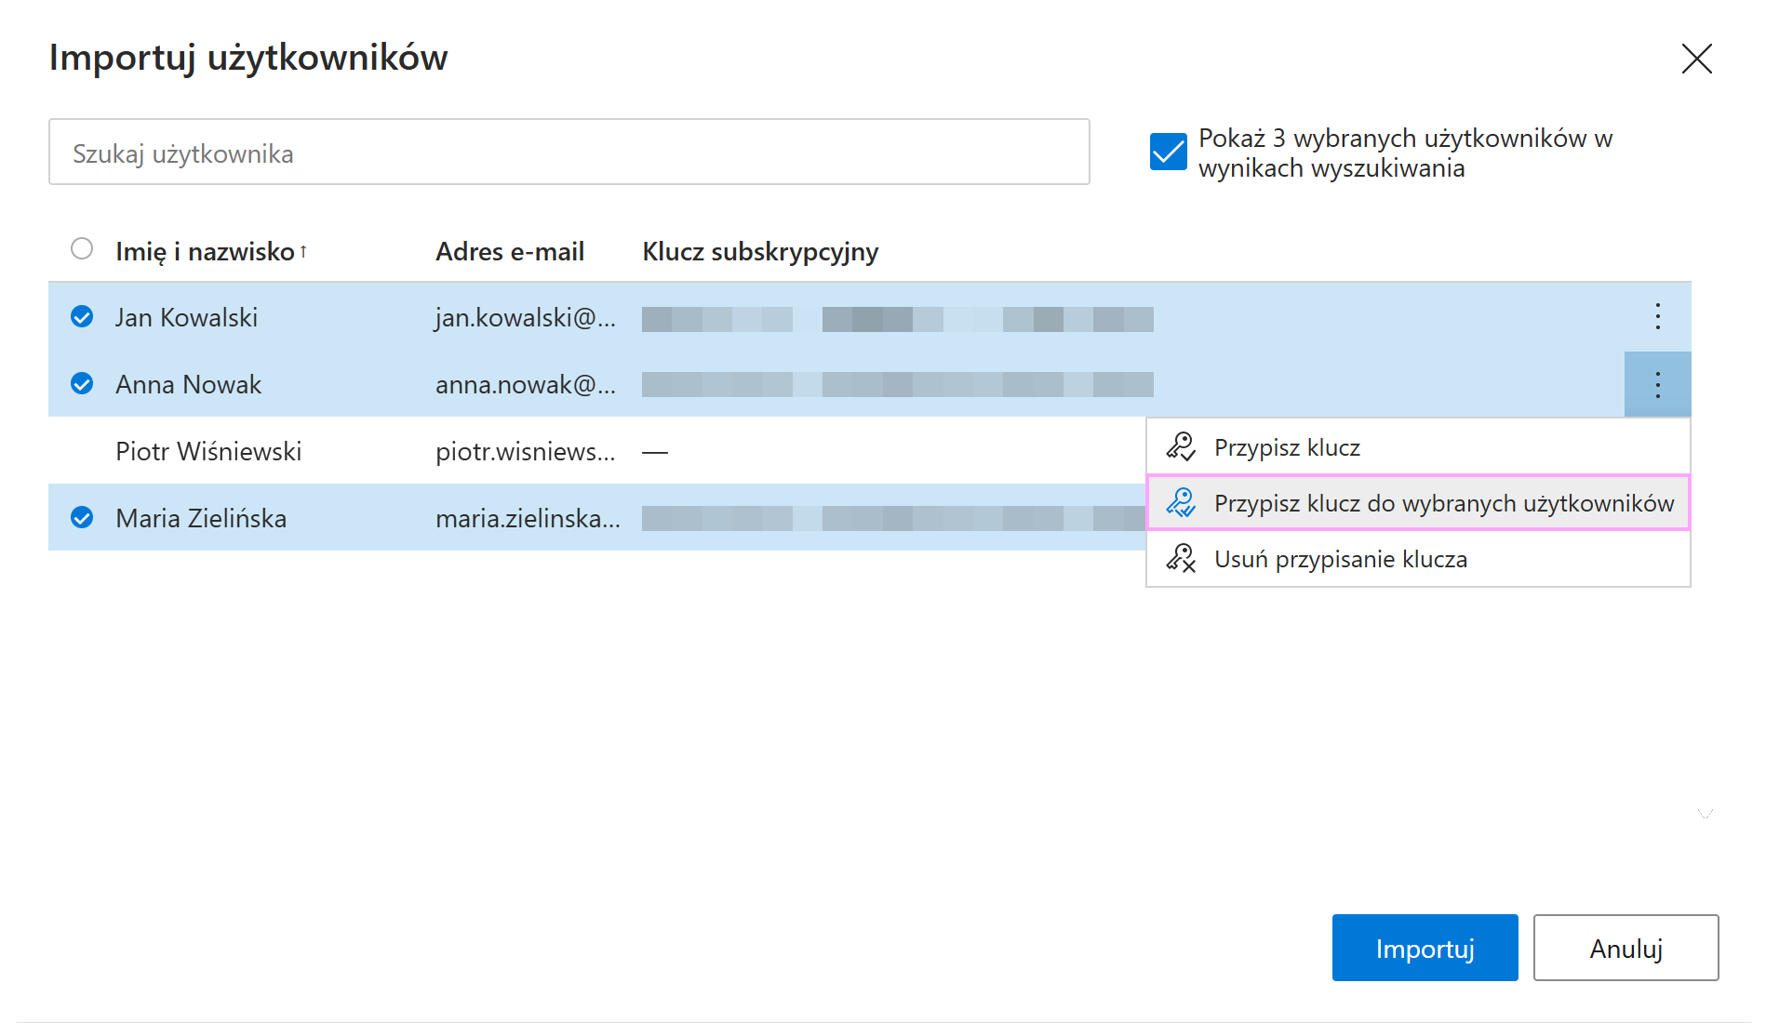Click the Anuluj button
This screenshot has height=1023, width=1766.
pos(1625,948)
